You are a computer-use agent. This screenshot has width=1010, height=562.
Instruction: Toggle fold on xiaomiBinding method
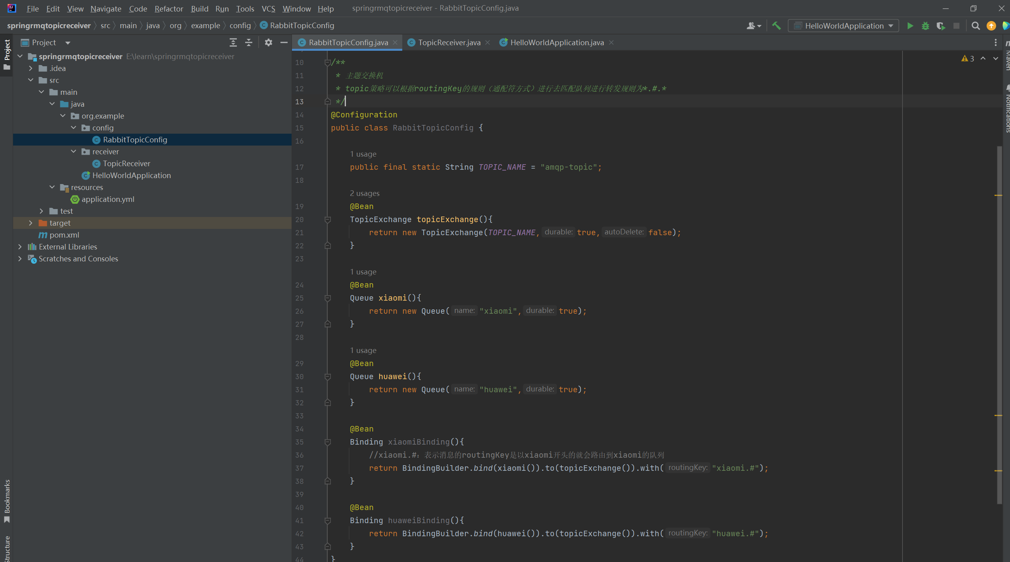click(x=328, y=442)
